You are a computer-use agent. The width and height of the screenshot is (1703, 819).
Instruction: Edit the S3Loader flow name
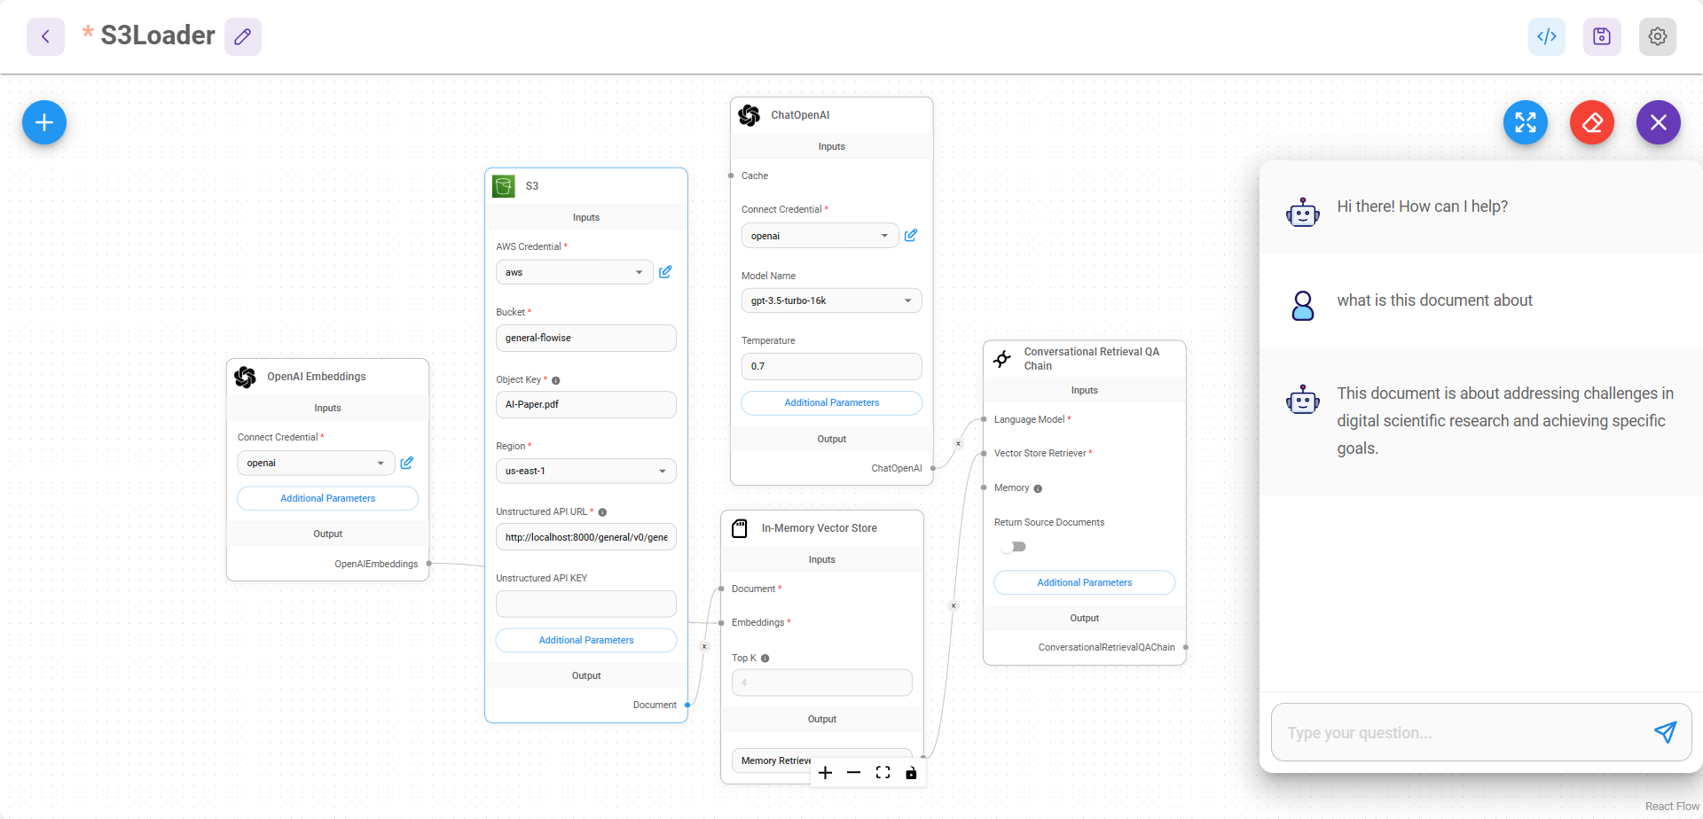coord(242,36)
